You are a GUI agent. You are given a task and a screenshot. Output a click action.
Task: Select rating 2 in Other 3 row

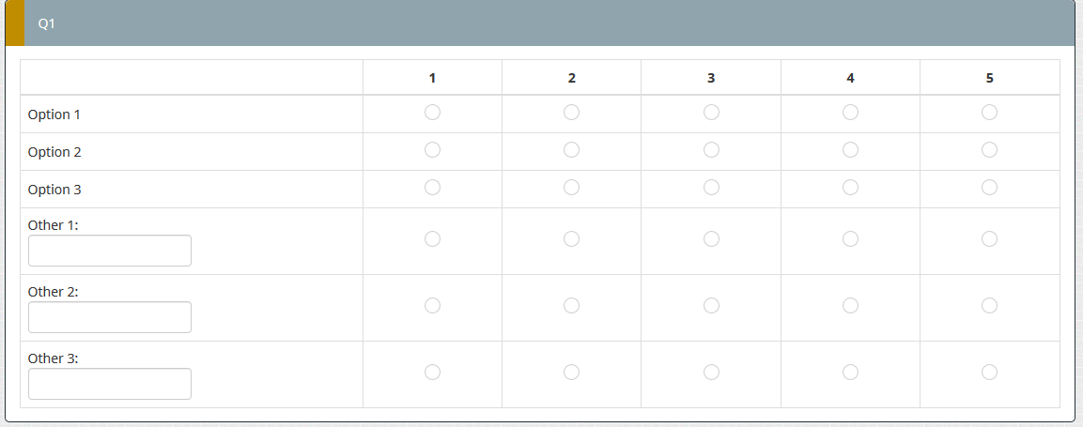click(571, 373)
